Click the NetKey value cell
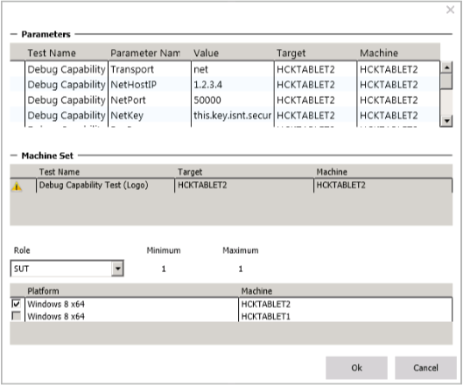The image size is (463, 385). (233, 115)
